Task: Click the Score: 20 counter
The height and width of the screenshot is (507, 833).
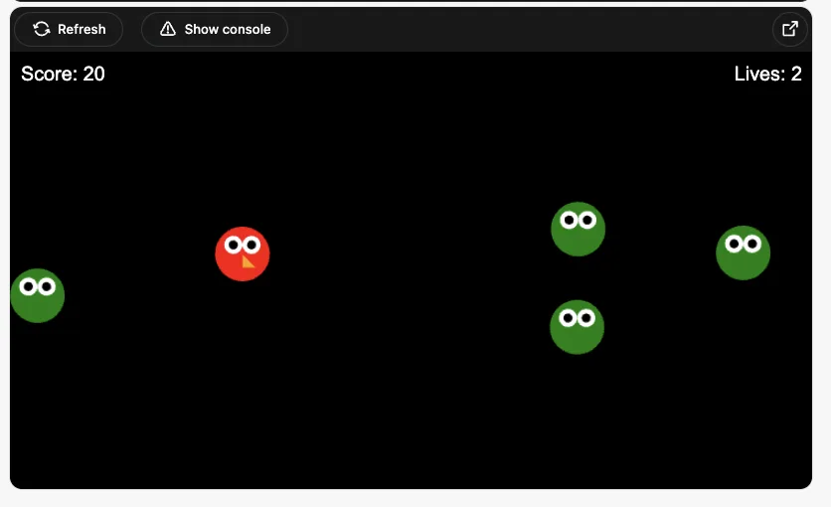Action: coord(63,74)
